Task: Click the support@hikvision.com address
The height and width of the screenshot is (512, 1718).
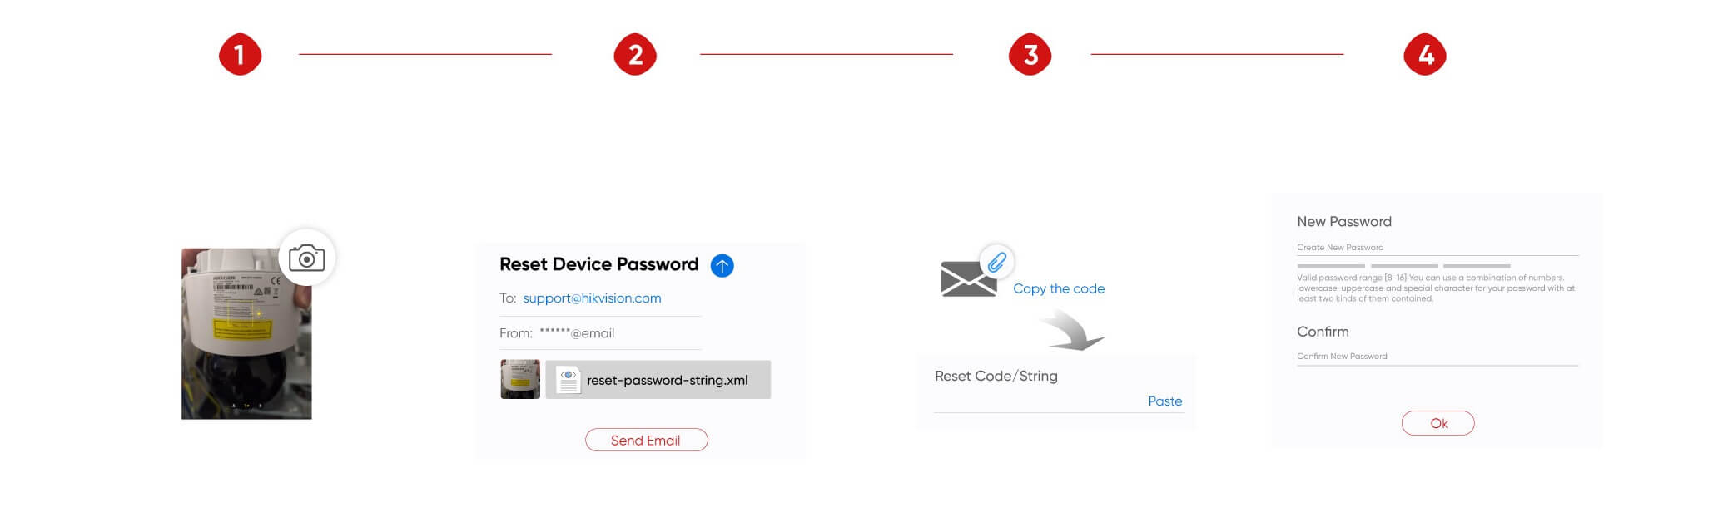Action: click(x=592, y=298)
